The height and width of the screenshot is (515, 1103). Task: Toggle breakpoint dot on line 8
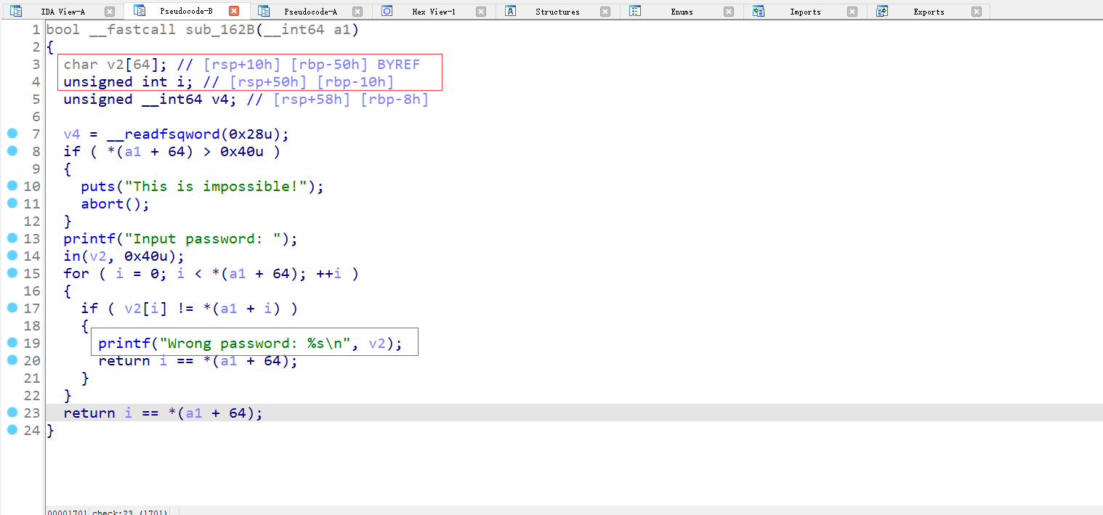(12, 151)
